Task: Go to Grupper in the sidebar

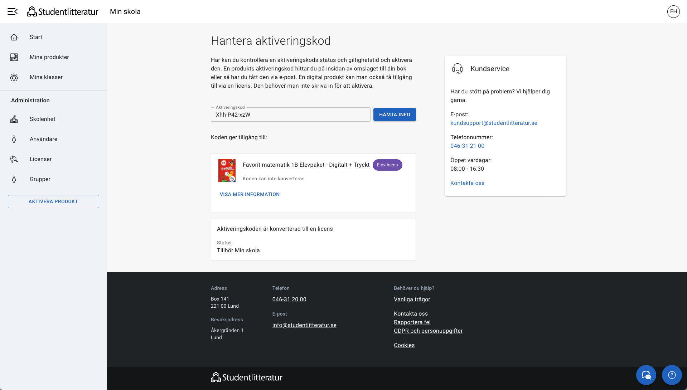Action: coord(40,179)
